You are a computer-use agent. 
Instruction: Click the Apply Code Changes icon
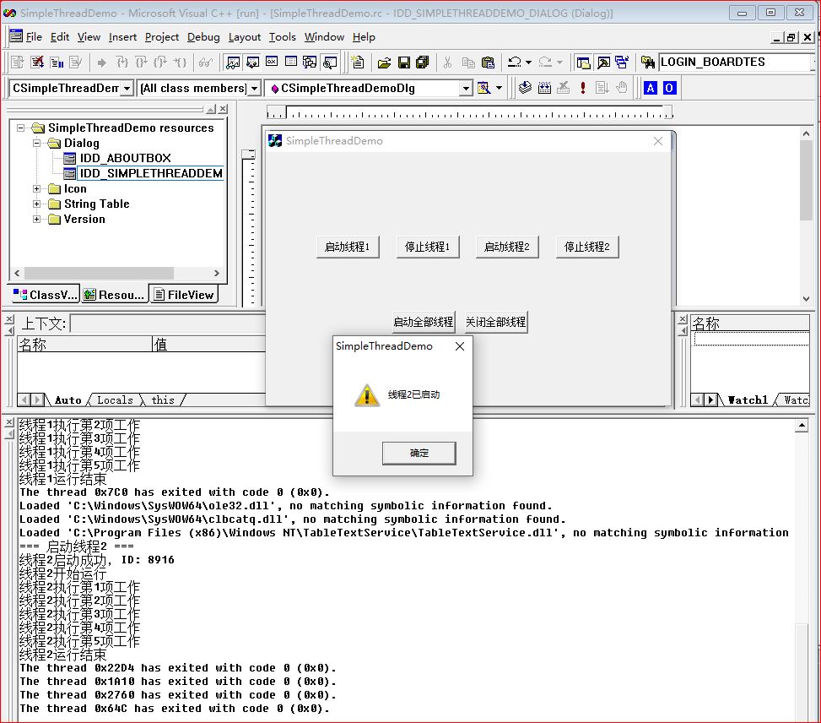pyautogui.click(x=75, y=63)
